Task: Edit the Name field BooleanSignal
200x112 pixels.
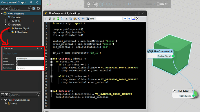Action: [30, 58]
